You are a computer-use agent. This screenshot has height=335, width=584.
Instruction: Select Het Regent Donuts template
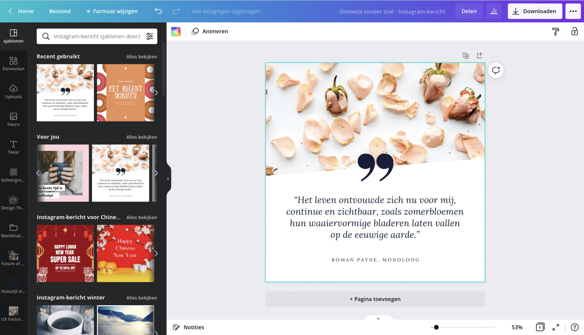126,93
